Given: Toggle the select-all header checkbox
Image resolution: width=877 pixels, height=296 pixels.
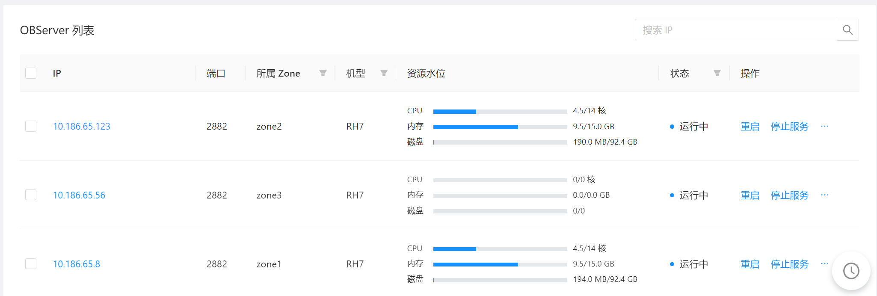Looking at the screenshot, I should tap(31, 73).
